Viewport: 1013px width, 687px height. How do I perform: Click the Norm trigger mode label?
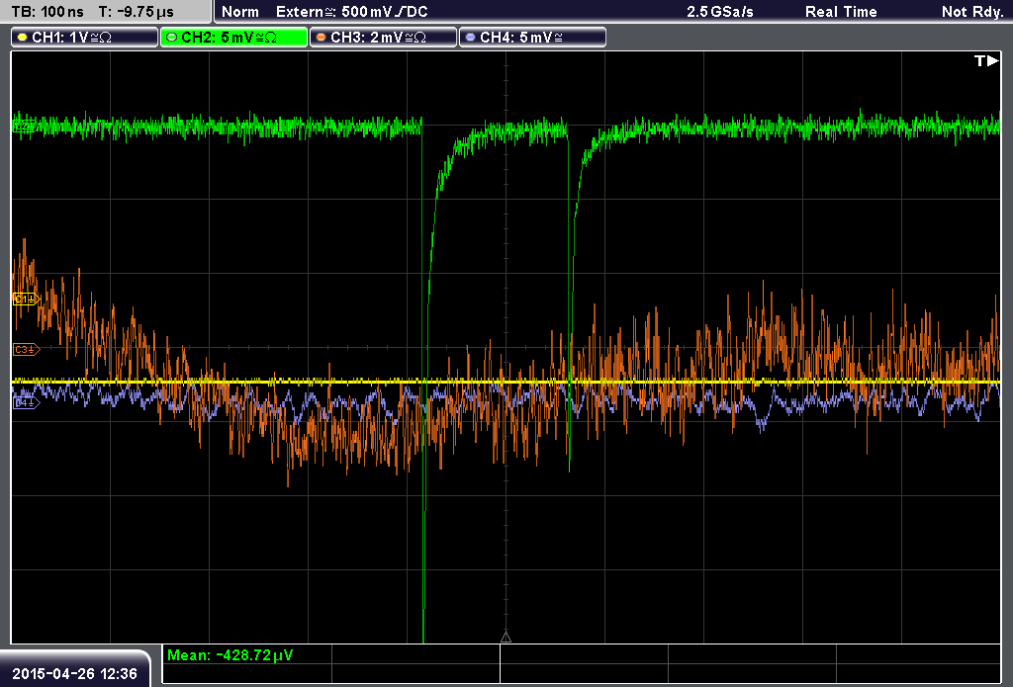pos(240,12)
